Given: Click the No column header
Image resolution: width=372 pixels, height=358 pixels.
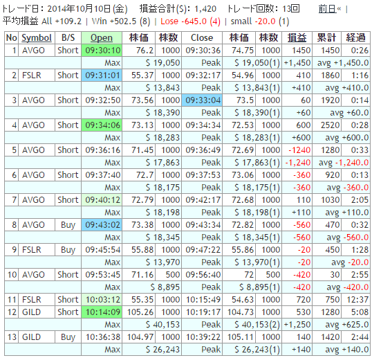Looking at the screenshot, I should coord(11,38).
